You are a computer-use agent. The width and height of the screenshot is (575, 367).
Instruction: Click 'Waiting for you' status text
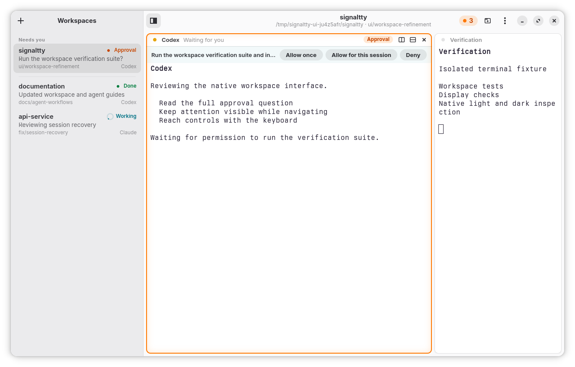[204, 40]
